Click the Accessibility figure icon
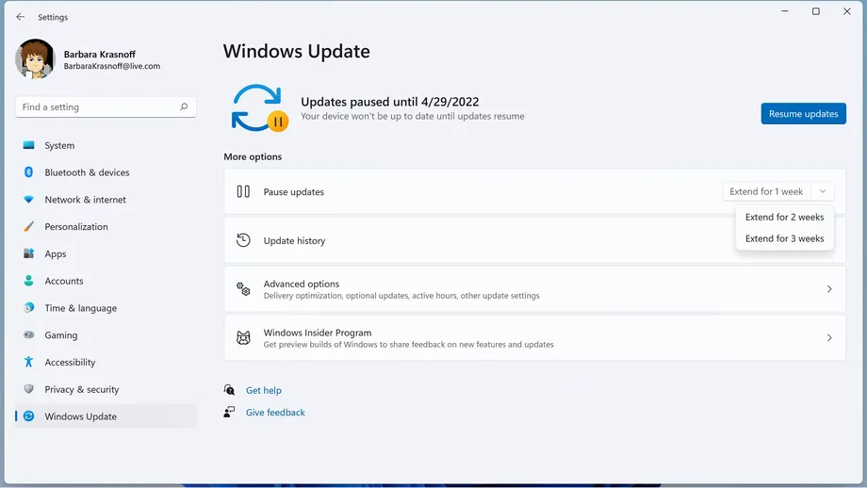 pyautogui.click(x=29, y=362)
